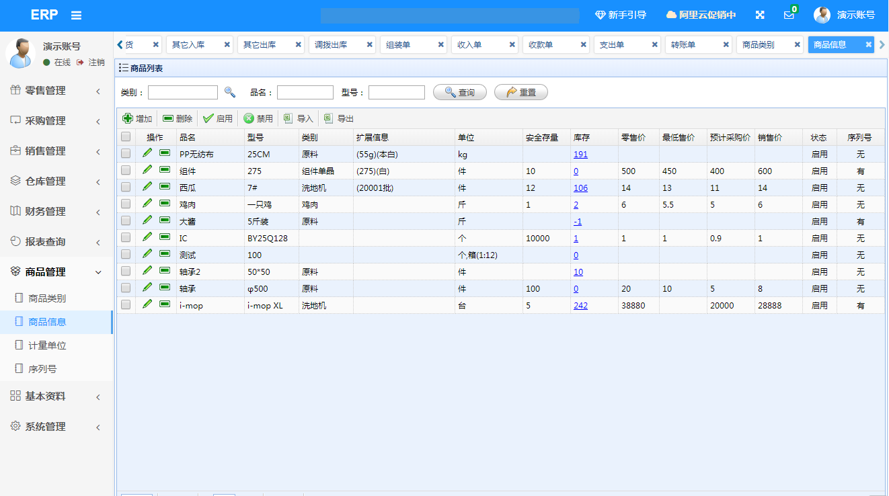Toggle the select-all checkbox in table header

point(126,137)
